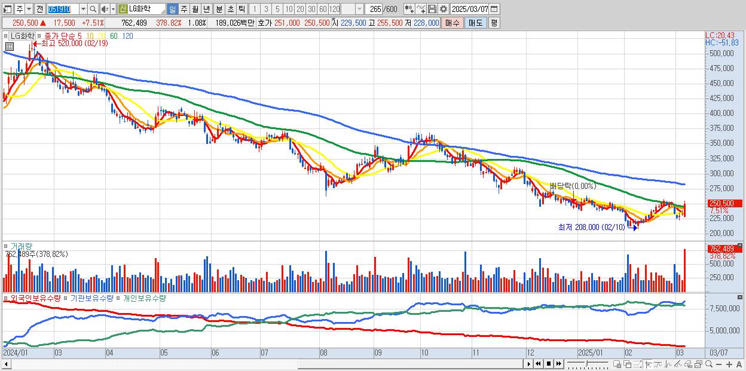746x371 pixels.
Task: Select the 3 interval button
Action: (266, 9)
